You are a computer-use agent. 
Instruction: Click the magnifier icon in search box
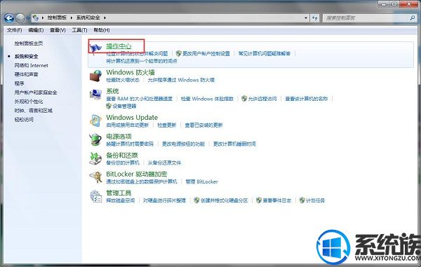tap(413, 18)
